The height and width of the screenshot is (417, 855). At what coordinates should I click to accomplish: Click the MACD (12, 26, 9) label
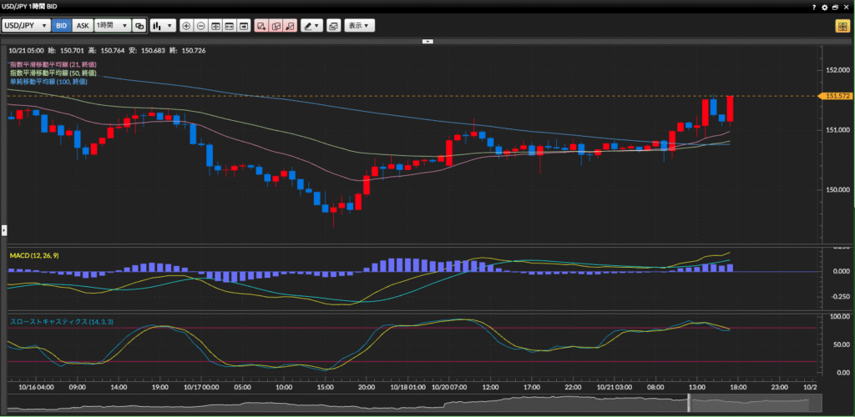tap(34, 255)
